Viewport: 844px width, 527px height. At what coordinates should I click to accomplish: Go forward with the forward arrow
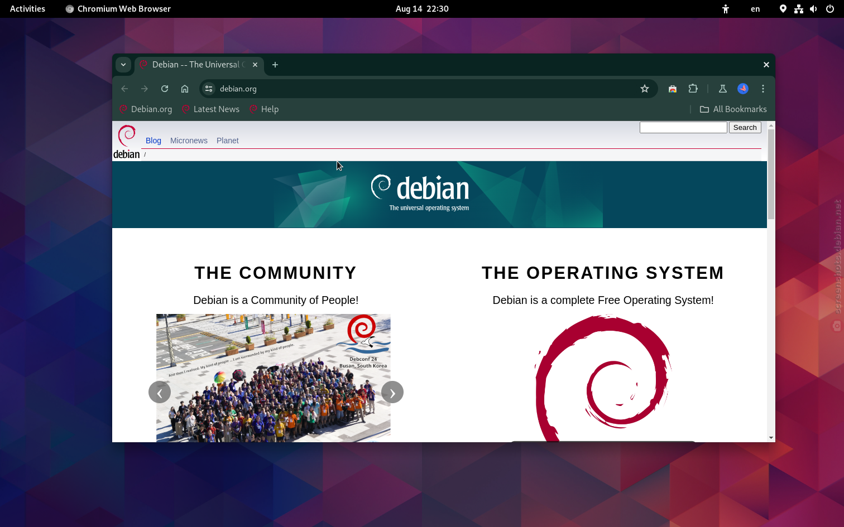(x=145, y=89)
